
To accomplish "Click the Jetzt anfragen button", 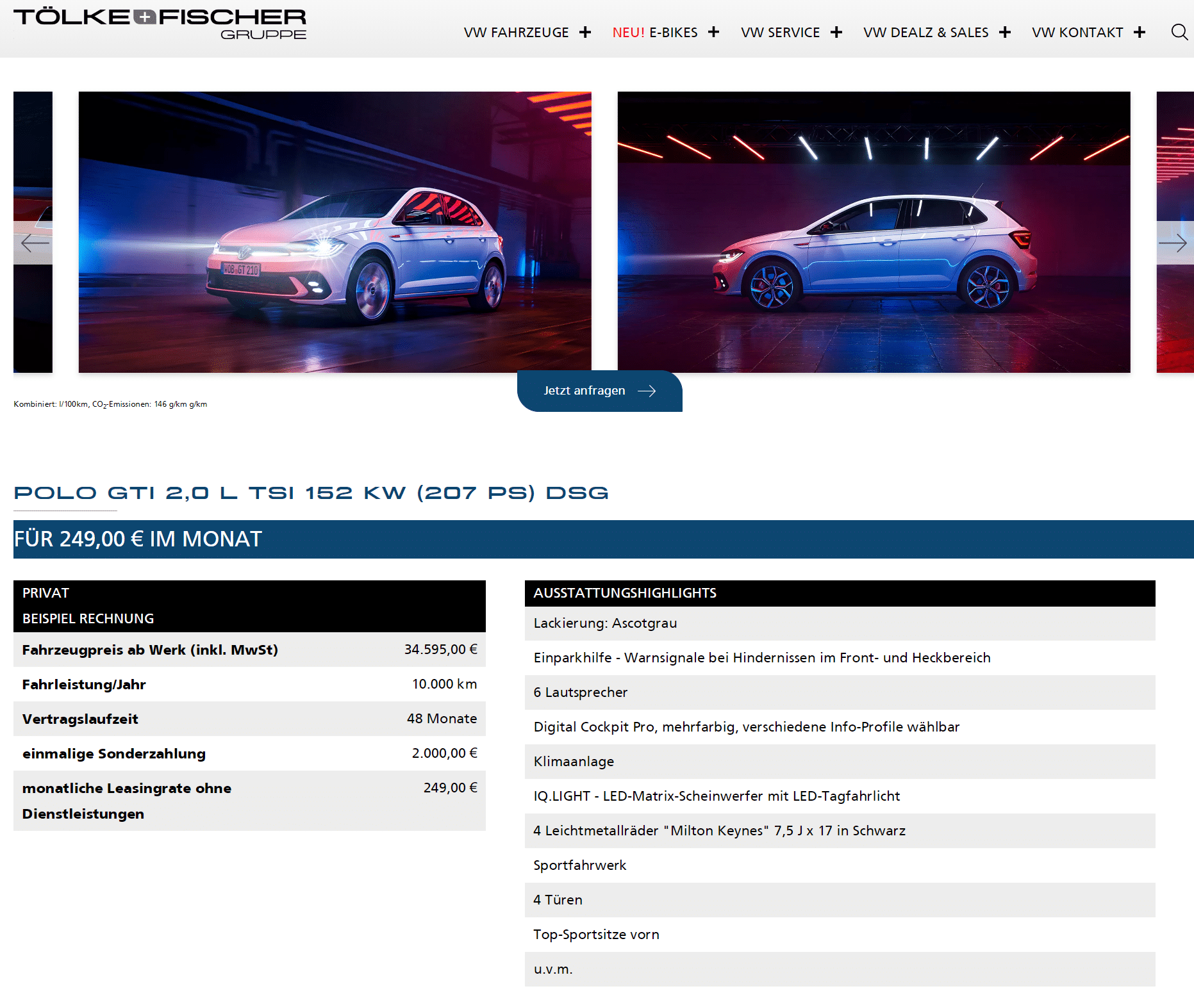I will 600,391.
